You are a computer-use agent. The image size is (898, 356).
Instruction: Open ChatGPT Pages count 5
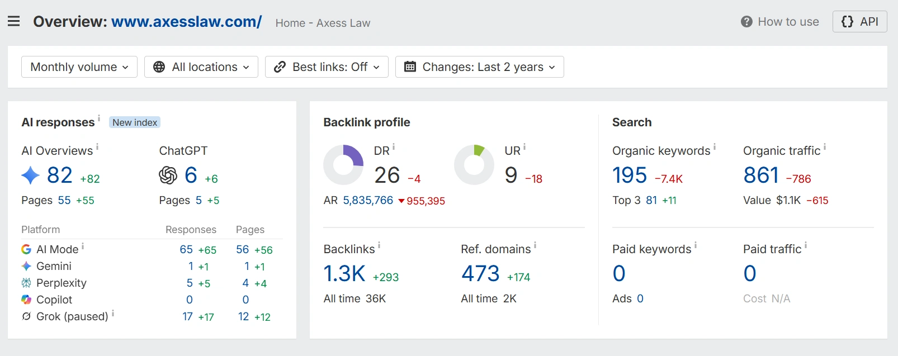[x=198, y=200]
